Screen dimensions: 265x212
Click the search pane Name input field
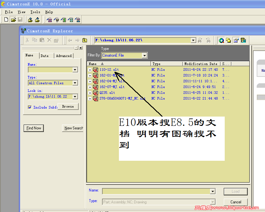click(51, 70)
